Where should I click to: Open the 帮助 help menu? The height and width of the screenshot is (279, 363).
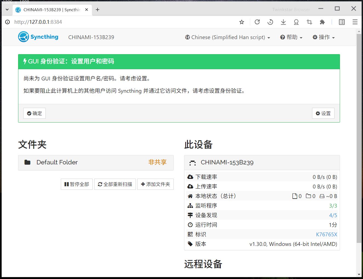tap(291, 37)
